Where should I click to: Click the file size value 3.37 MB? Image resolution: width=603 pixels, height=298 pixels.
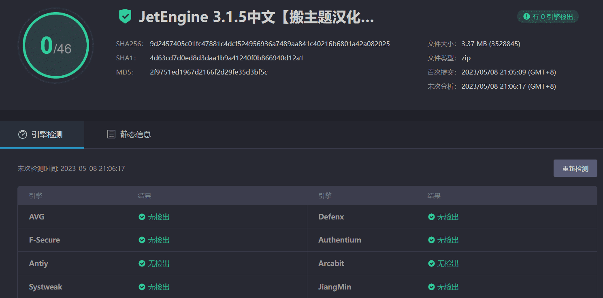tap(491, 44)
